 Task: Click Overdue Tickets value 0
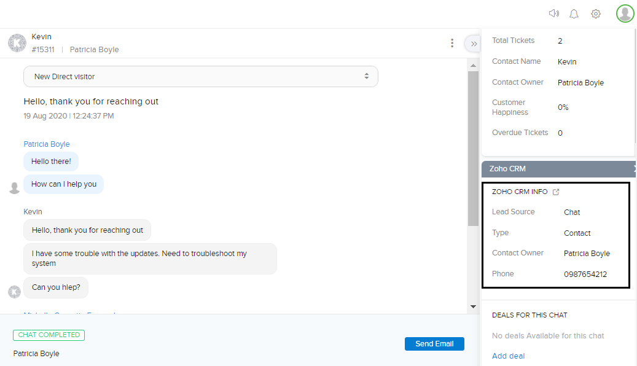(x=560, y=133)
